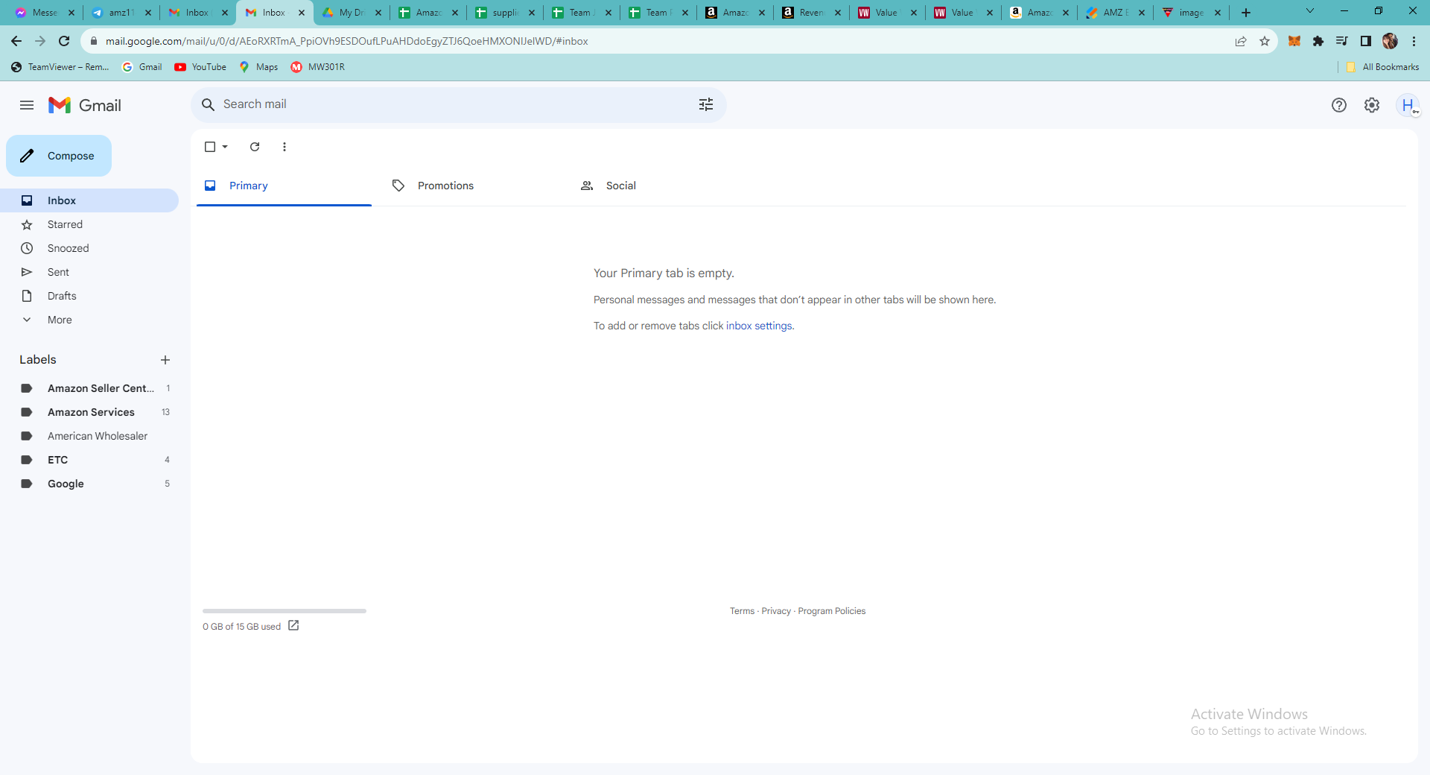Create a new label with plus icon
This screenshot has width=1430, height=775.
165,360
